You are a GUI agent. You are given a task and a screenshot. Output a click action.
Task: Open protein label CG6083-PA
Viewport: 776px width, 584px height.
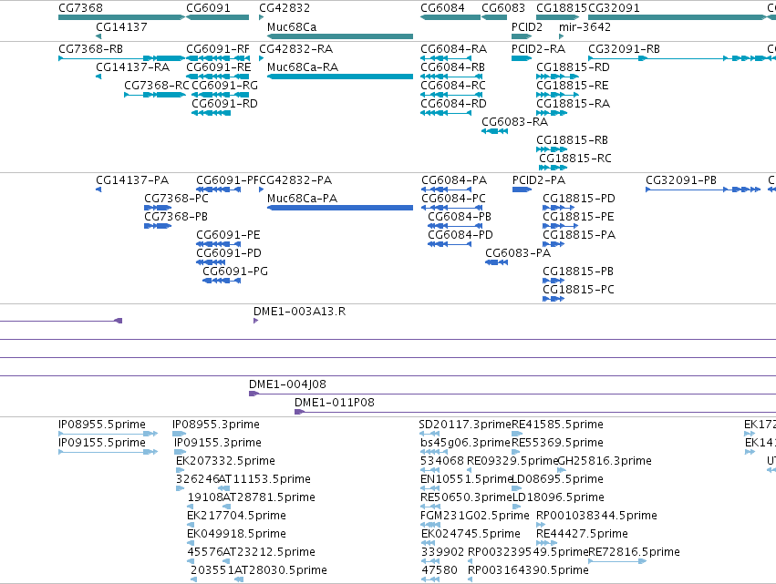[x=518, y=253]
